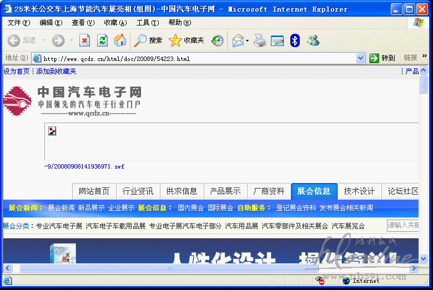Open the 帮助(H) menu
Screen dimensions: 433x290
(x=180, y=23)
